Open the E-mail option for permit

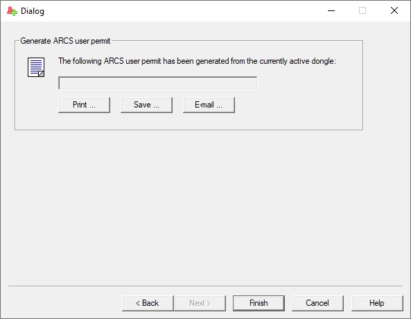point(209,105)
